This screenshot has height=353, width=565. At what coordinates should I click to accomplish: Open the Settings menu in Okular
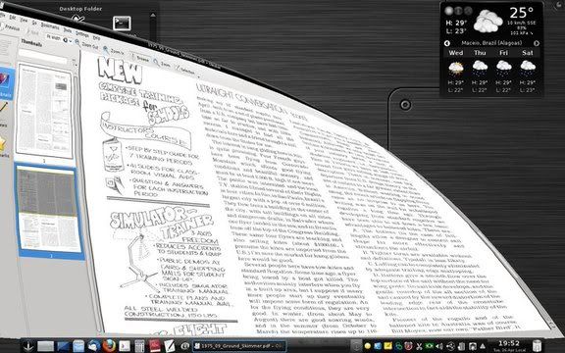(82, 34)
